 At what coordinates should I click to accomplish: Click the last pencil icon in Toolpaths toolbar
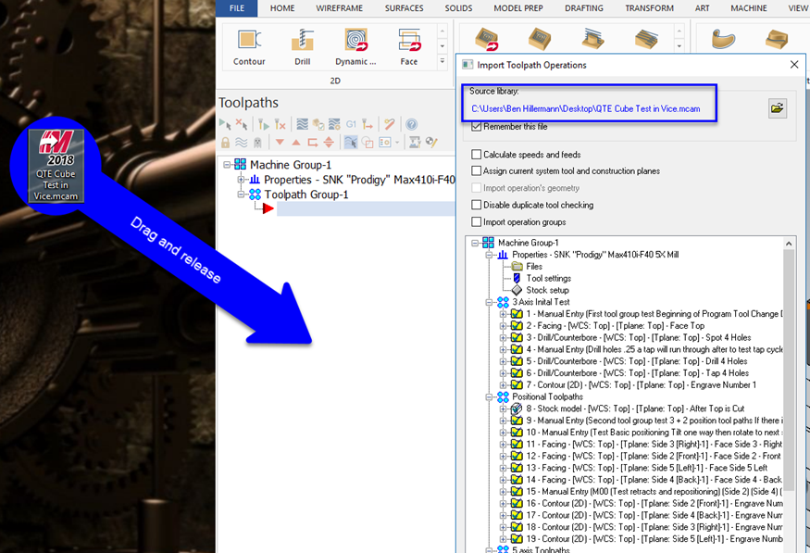click(x=431, y=142)
